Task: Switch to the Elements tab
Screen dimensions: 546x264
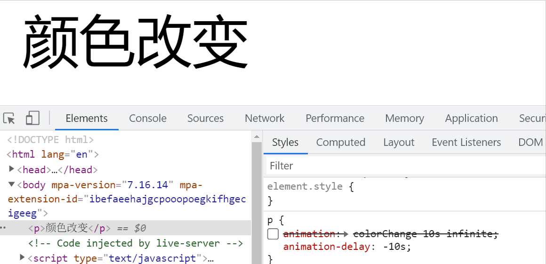Action: click(87, 119)
